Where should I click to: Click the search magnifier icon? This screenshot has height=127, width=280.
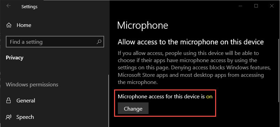(99, 42)
